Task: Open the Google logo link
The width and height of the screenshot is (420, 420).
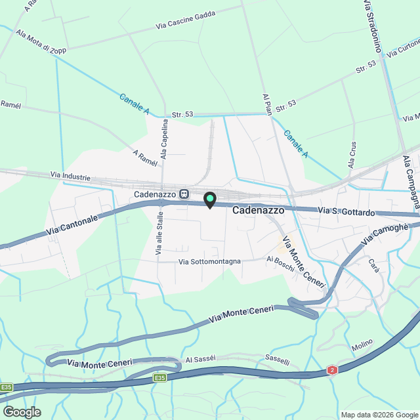Action: click(22, 412)
